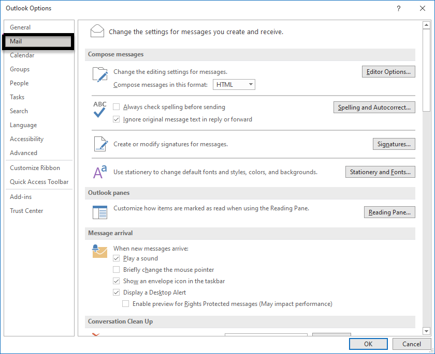Open the Calendar options category
This screenshot has height=354, width=435.
coord(39,55)
